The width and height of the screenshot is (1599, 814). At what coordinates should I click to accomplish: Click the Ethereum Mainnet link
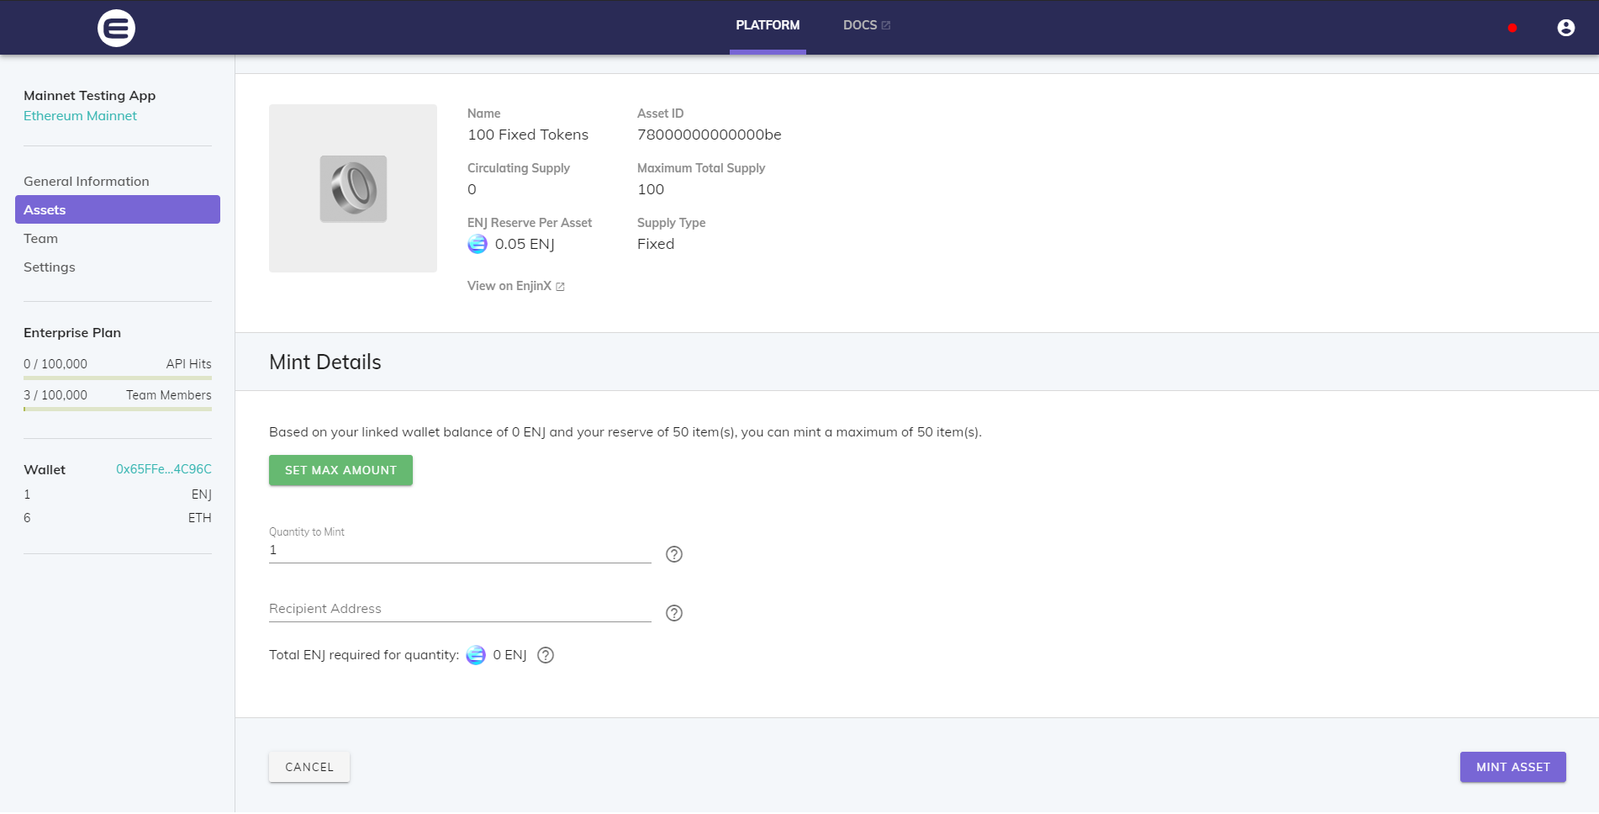click(80, 116)
